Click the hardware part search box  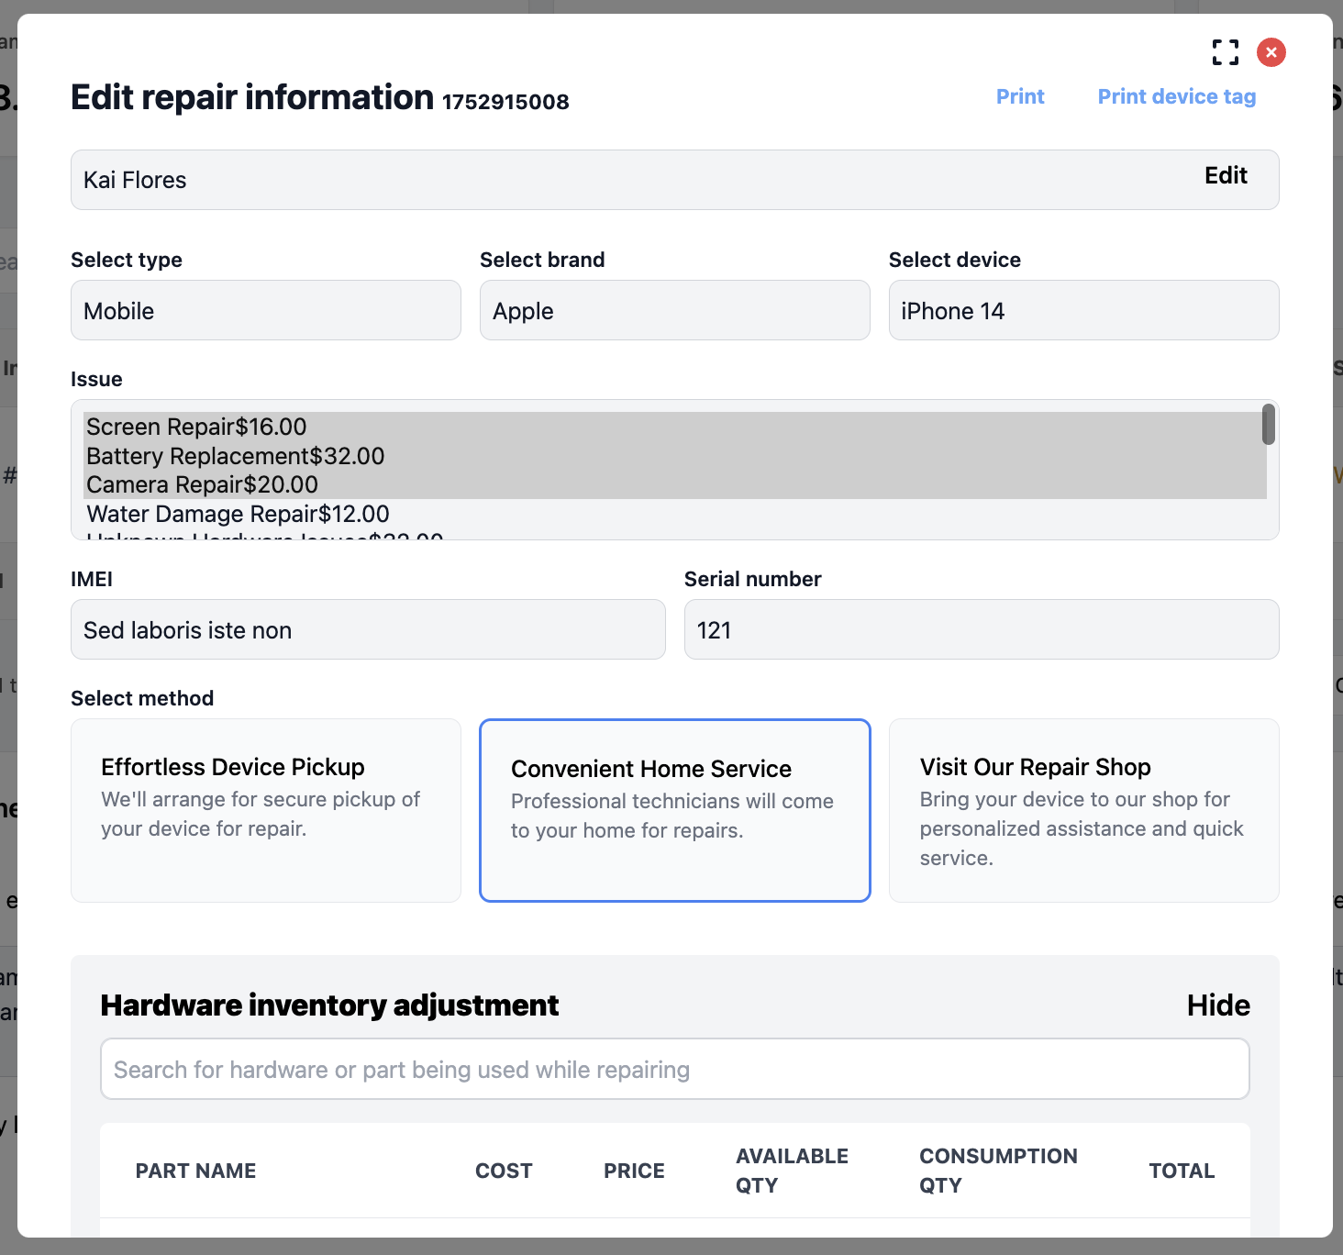click(x=674, y=1070)
